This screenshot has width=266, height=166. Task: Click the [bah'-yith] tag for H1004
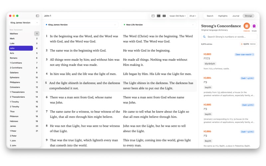[x=247, y=78]
